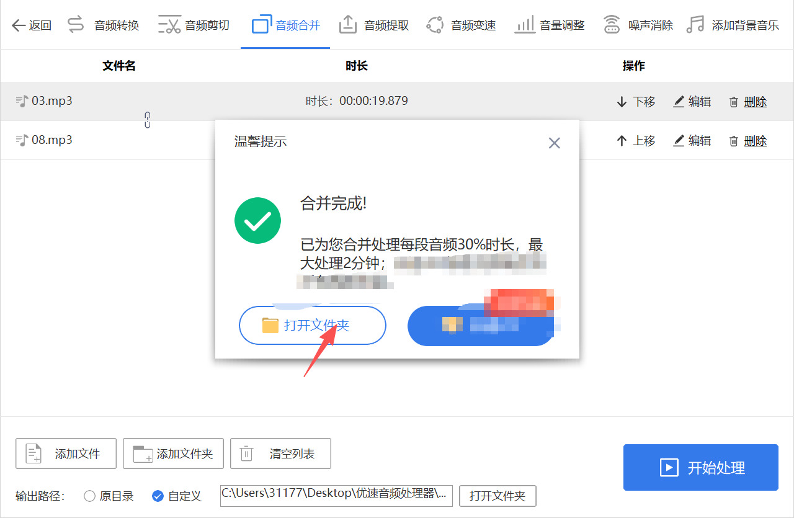Click the scissors icon for 音频剪切
Screen dimensions: 794x518
click(169, 25)
